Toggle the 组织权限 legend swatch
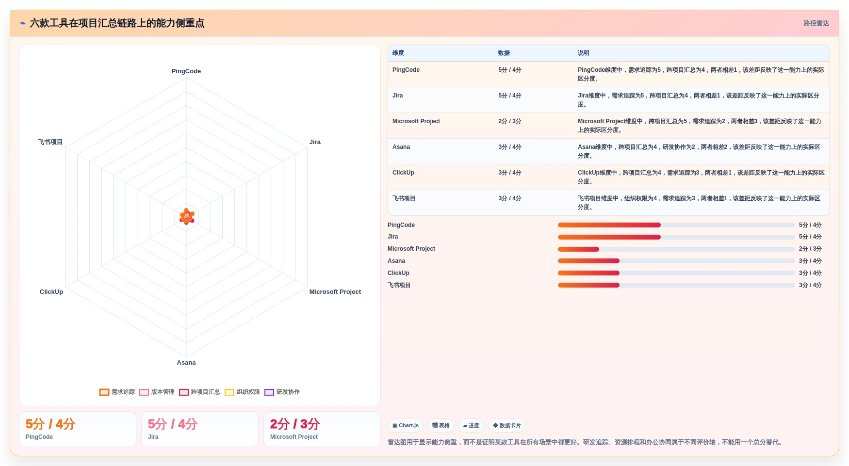849x466 pixels. click(229, 392)
